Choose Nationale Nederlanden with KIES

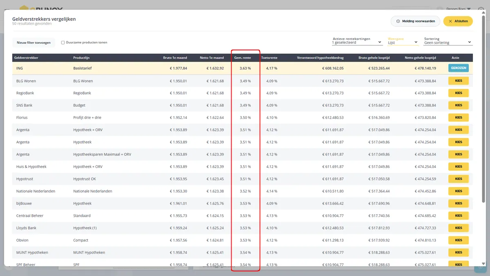[459, 191]
